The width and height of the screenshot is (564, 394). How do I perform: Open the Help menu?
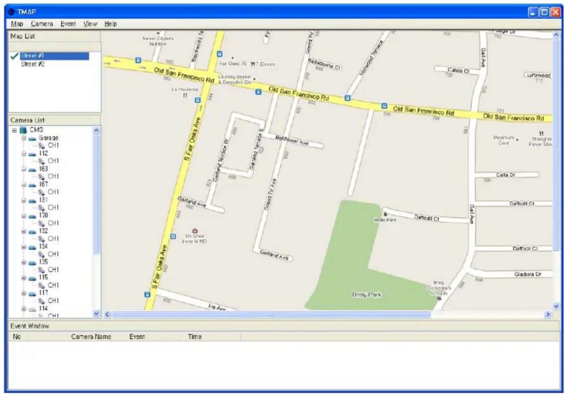(110, 24)
